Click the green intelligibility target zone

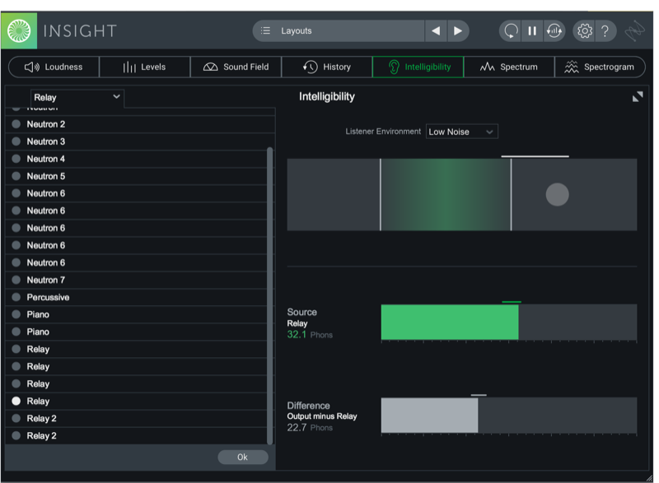(446, 195)
